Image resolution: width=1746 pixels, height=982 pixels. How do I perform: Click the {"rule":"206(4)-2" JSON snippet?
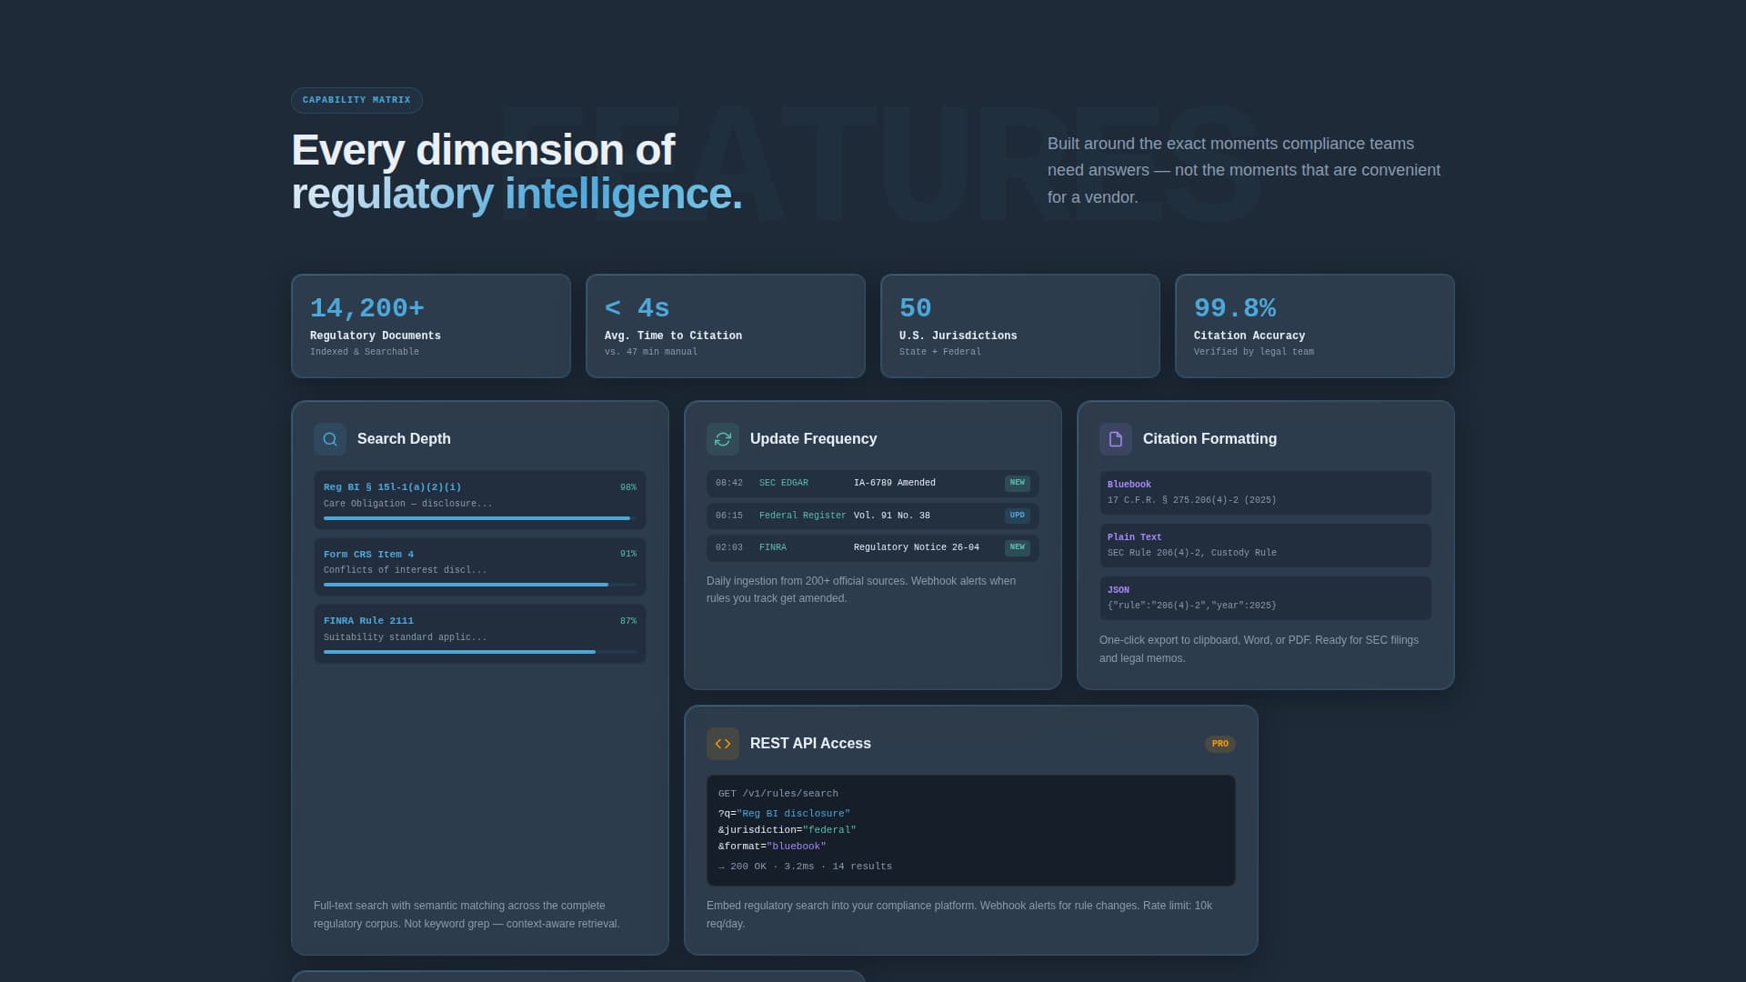pyautogui.click(x=1192, y=606)
